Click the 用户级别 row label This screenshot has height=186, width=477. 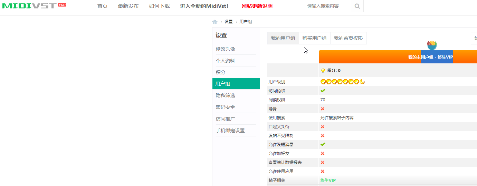(277, 82)
